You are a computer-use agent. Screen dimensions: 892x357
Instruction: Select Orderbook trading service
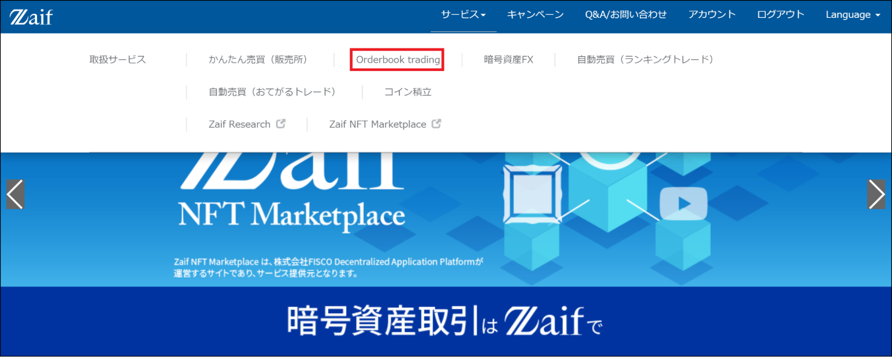[398, 60]
